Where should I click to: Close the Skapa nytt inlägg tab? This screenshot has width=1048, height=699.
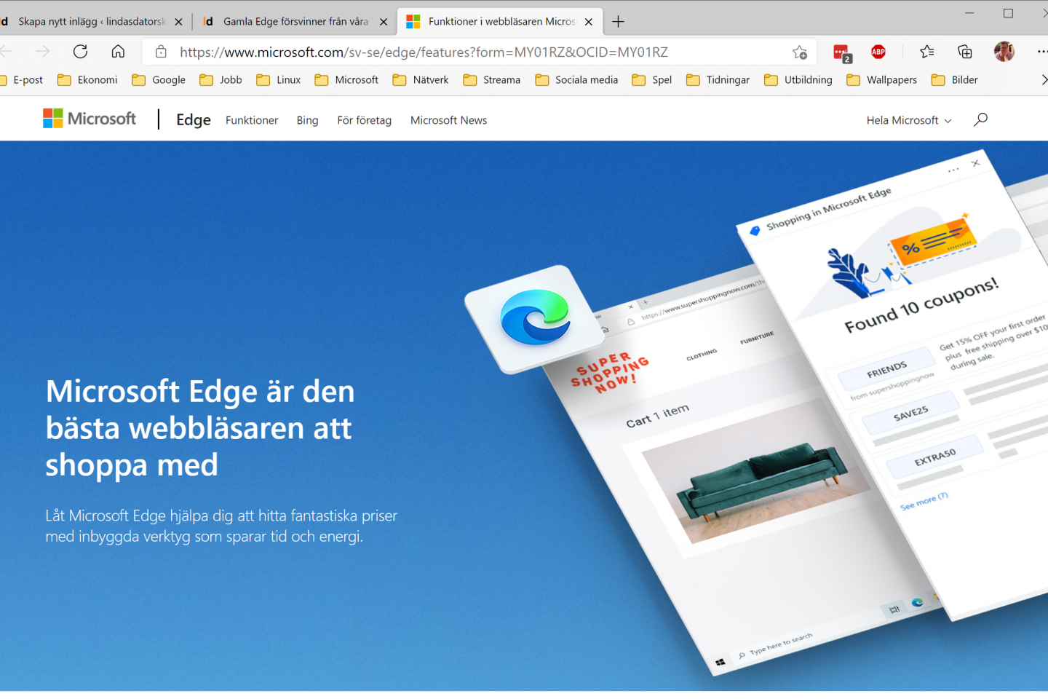click(178, 22)
